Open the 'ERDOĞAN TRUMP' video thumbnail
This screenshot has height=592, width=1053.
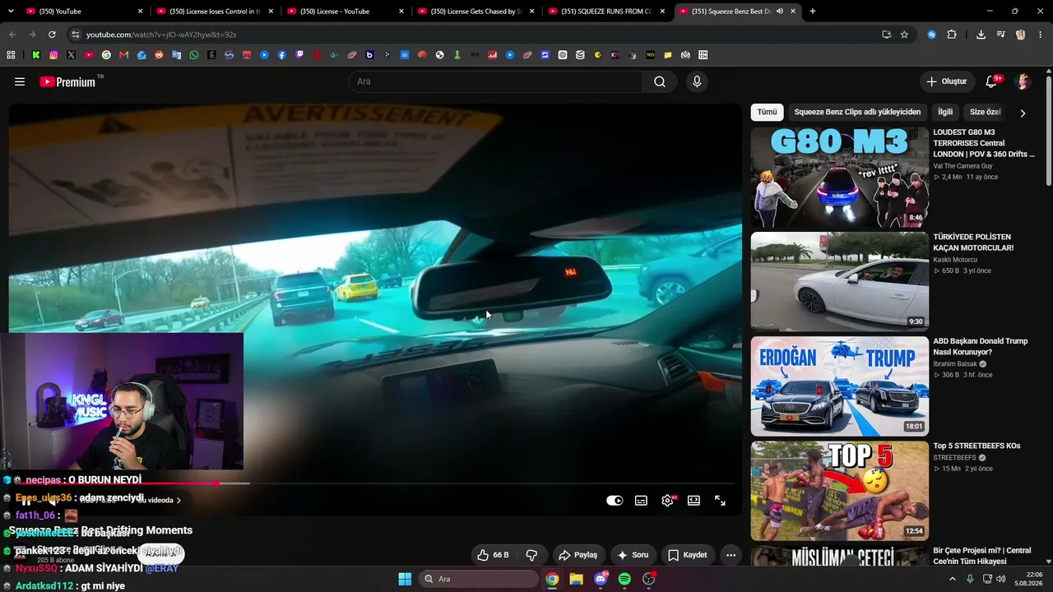(x=839, y=386)
